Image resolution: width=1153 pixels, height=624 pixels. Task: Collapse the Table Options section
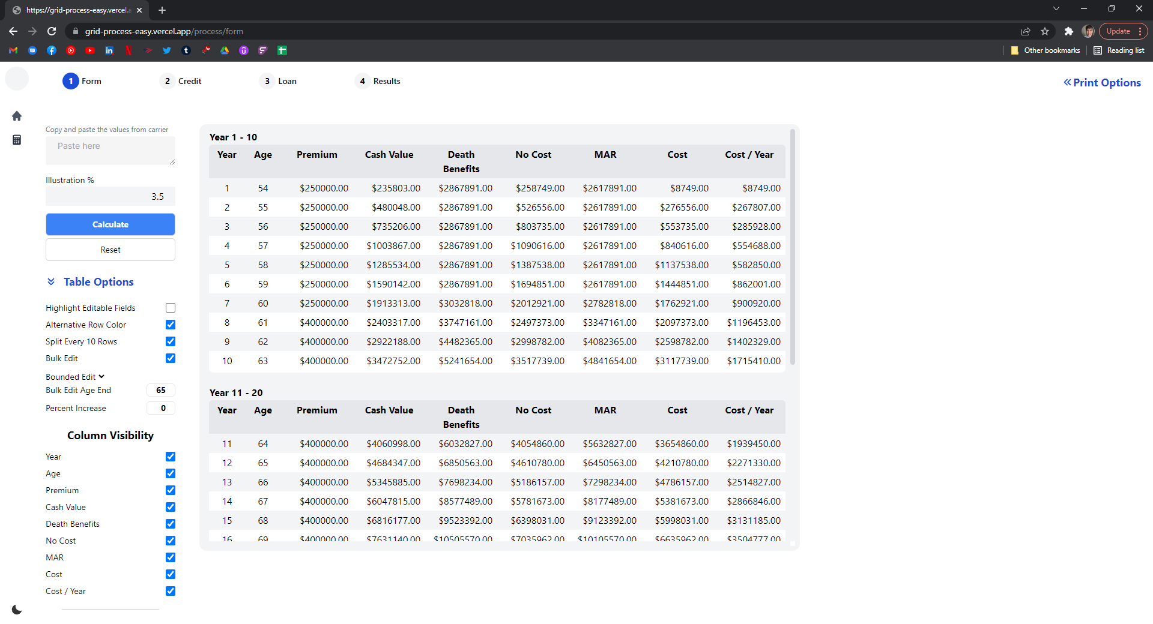pyautogui.click(x=52, y=282)
